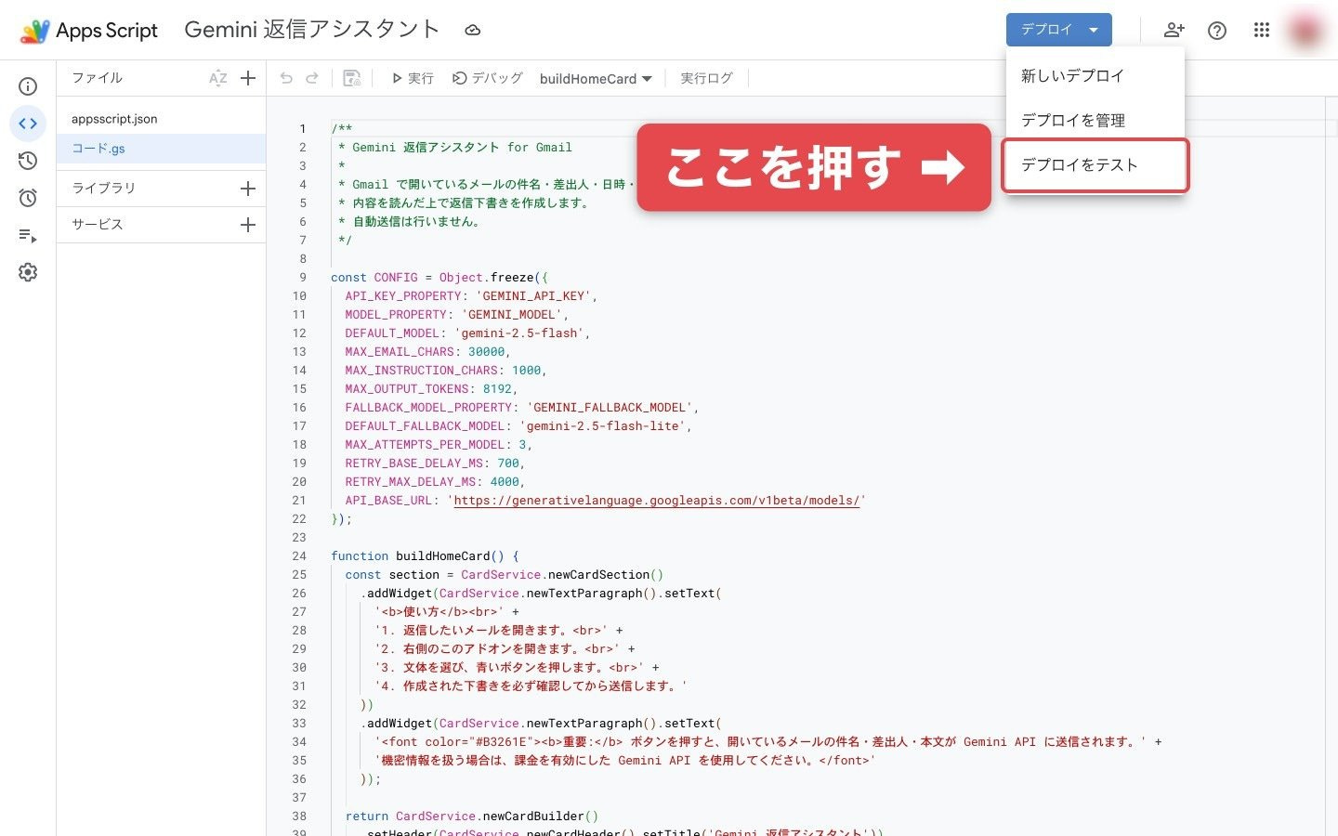Click the 'return CardService.newCardBuilder()' line

click(472, 816)
